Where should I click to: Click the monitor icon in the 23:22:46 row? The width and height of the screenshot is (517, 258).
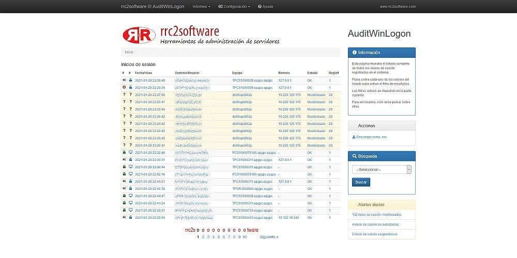(x=131, y=152)
